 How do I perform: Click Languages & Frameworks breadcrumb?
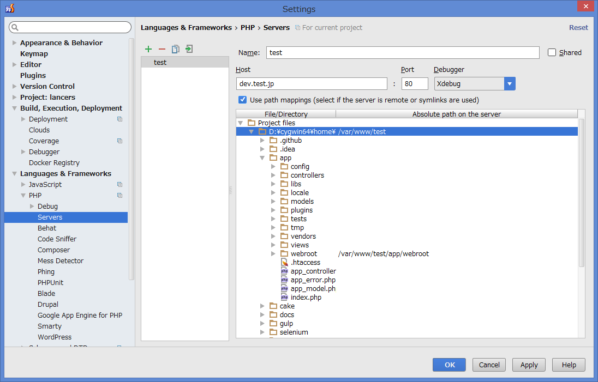[186, 27]
